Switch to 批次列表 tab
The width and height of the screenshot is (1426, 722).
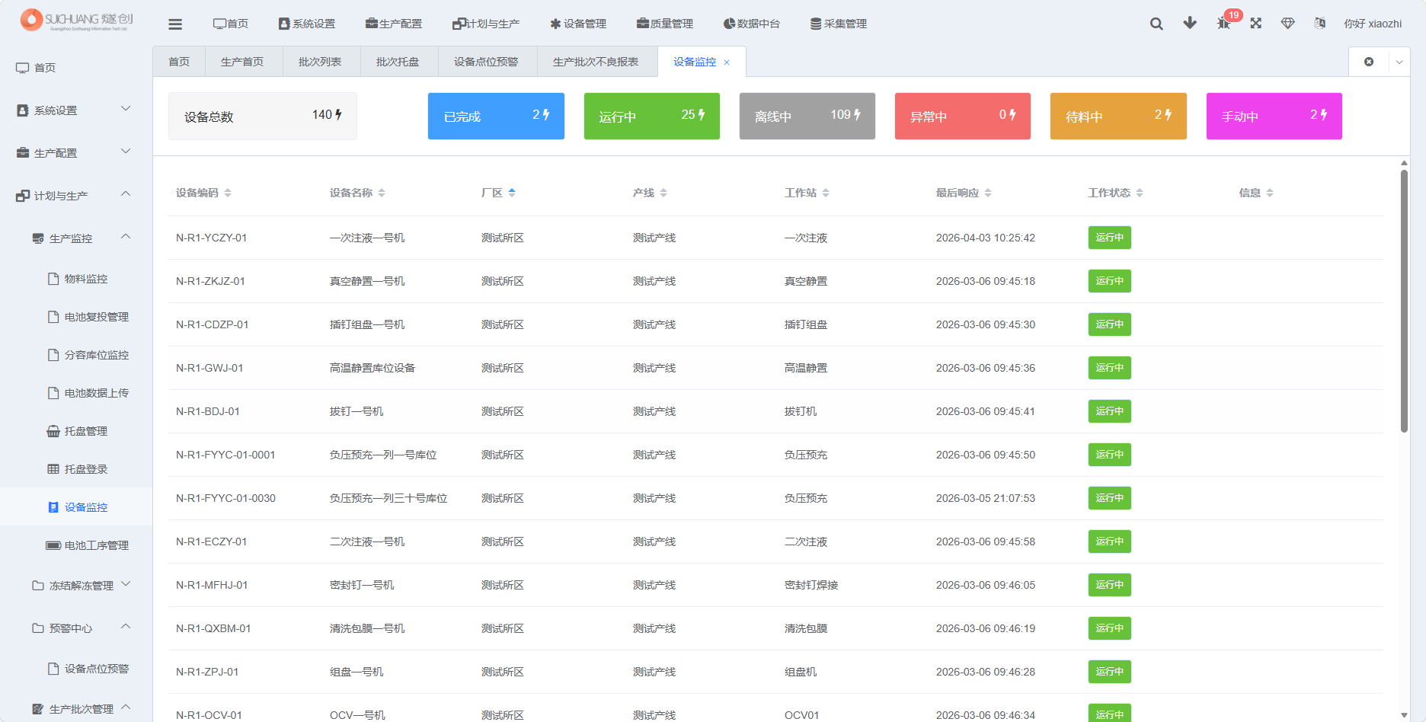click(320, 62)
